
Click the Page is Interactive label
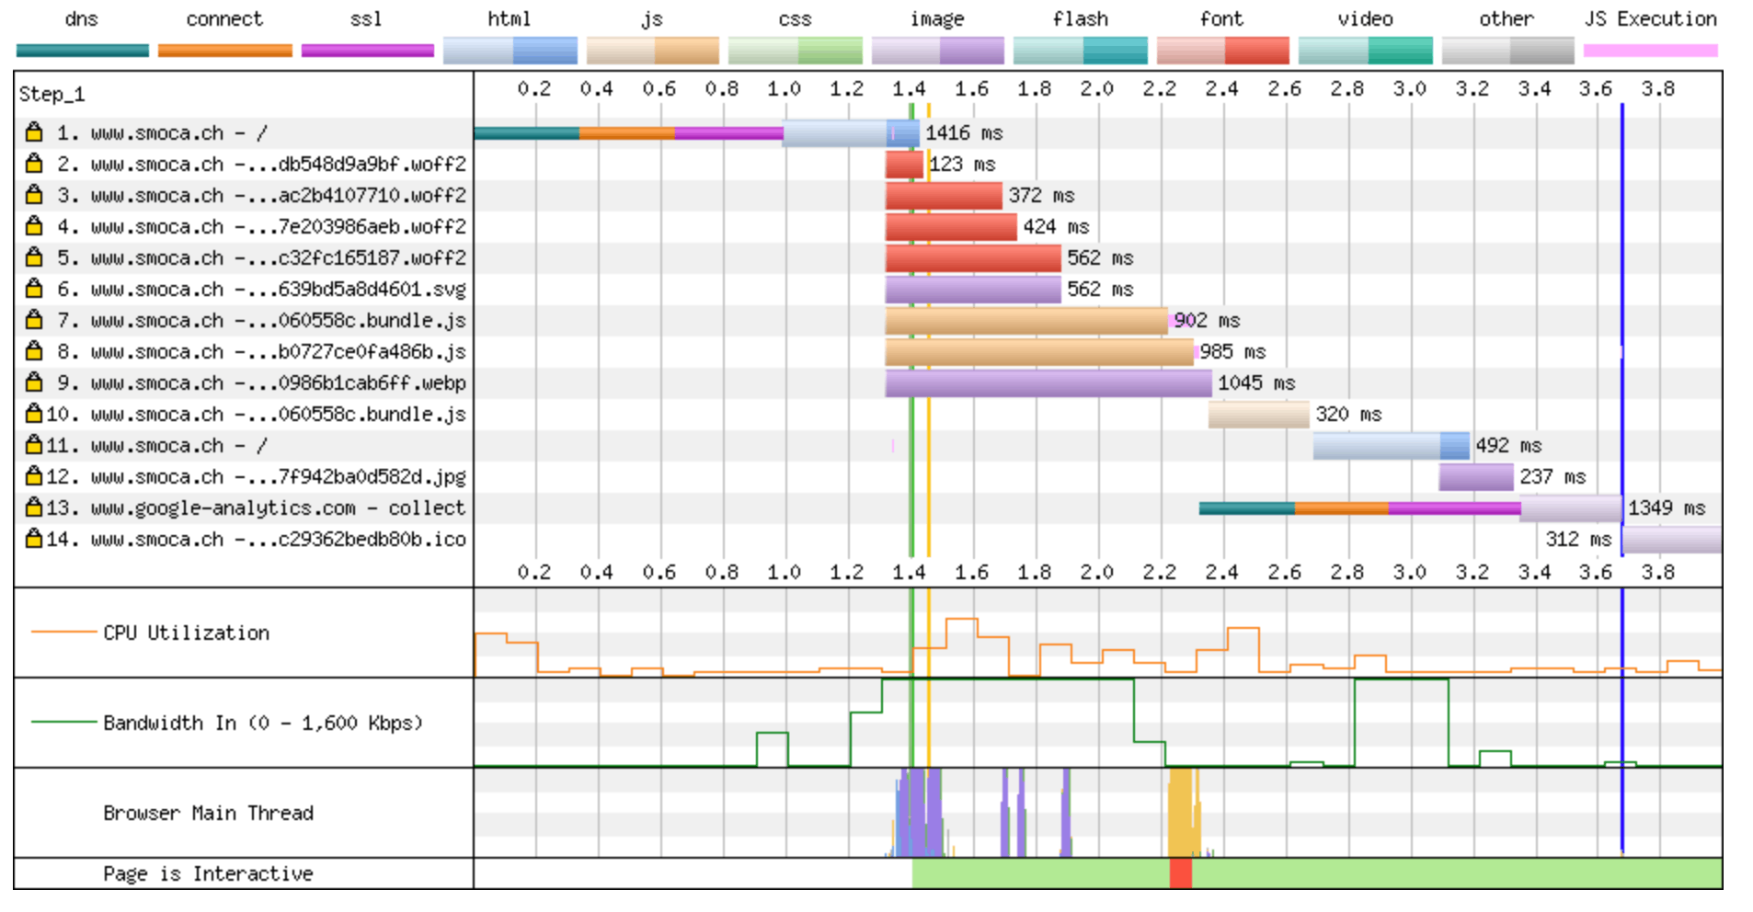click(208, 873)
